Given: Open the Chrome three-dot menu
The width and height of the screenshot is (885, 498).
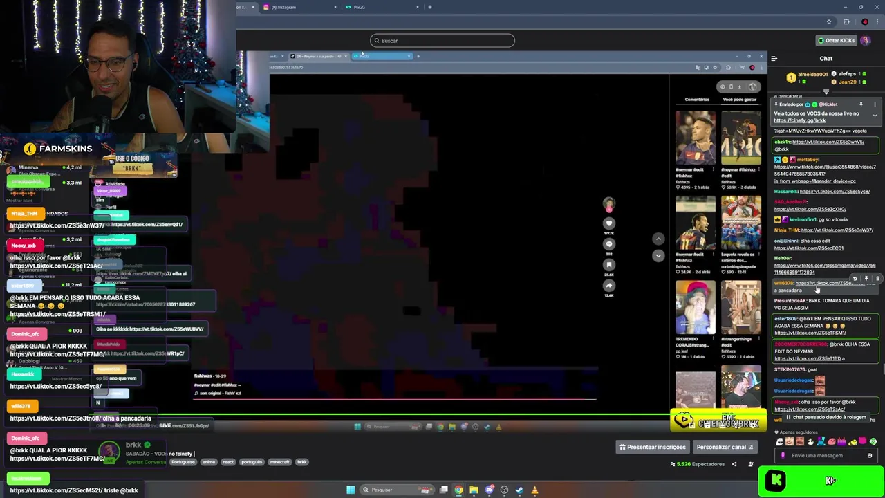Looking at the screenshot, I should click(877, 21).
